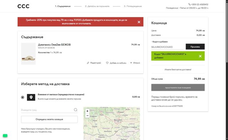
Task: Click the map of Bucharest area
Action: (112, 123)
